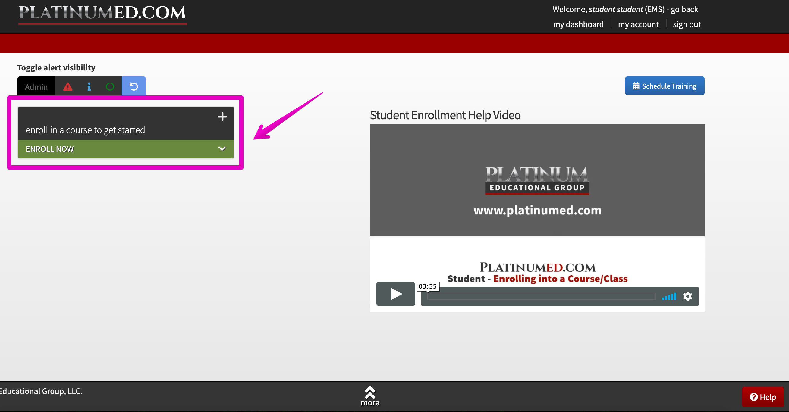The height and width of the screenshot is (412, 789).
Task: Open the video settings gear
Action: click(x=687, y=296)
